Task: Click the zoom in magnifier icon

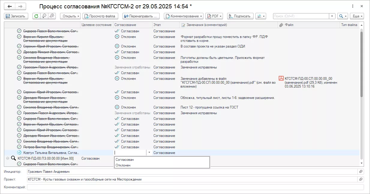Action: [x=52, y=16]
